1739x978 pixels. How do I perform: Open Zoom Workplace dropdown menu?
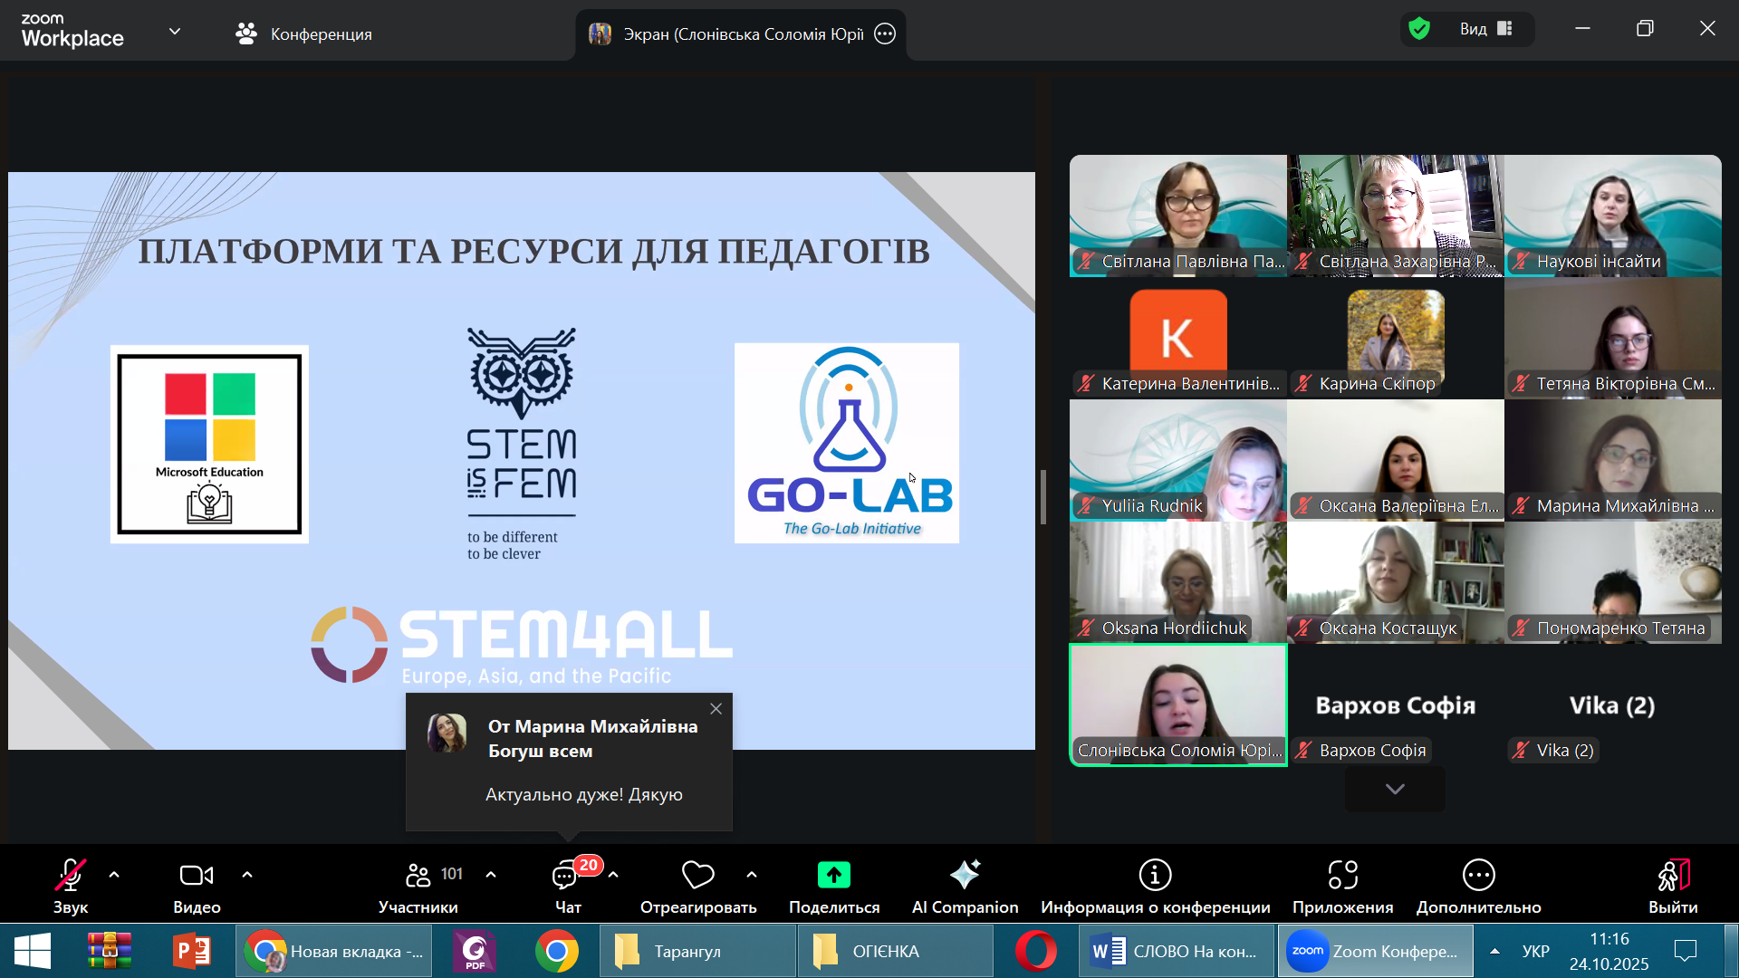coord(175,33)
